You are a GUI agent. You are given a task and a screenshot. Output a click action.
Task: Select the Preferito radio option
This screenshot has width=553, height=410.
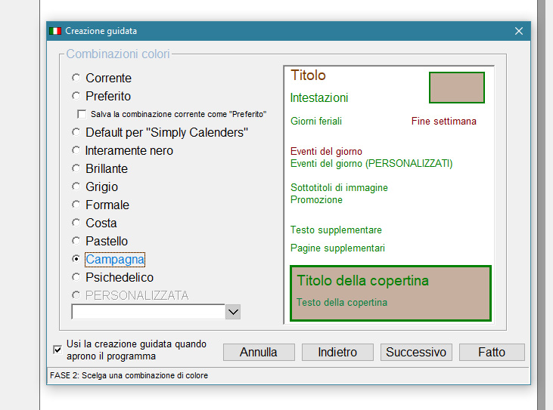point(76,96)
